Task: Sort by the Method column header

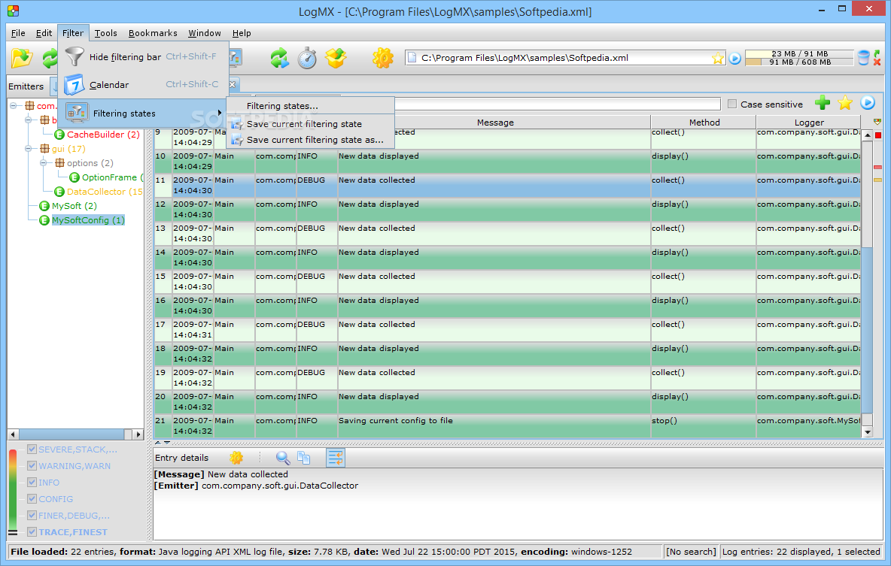Action: click(704, 123)
